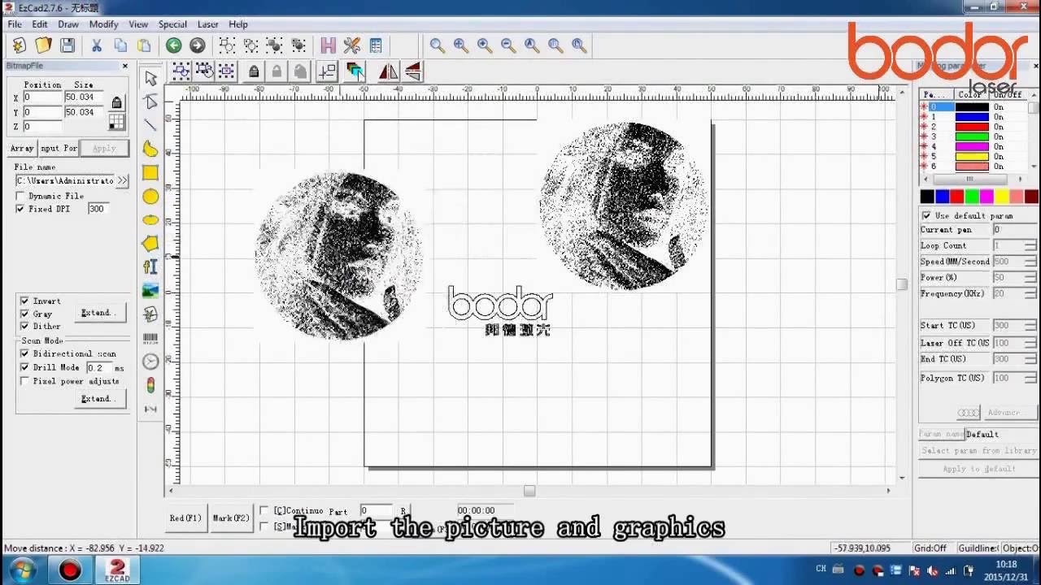Open the Draw menu
Viewport: 1041px width, 585px height.
coord(68,24)
